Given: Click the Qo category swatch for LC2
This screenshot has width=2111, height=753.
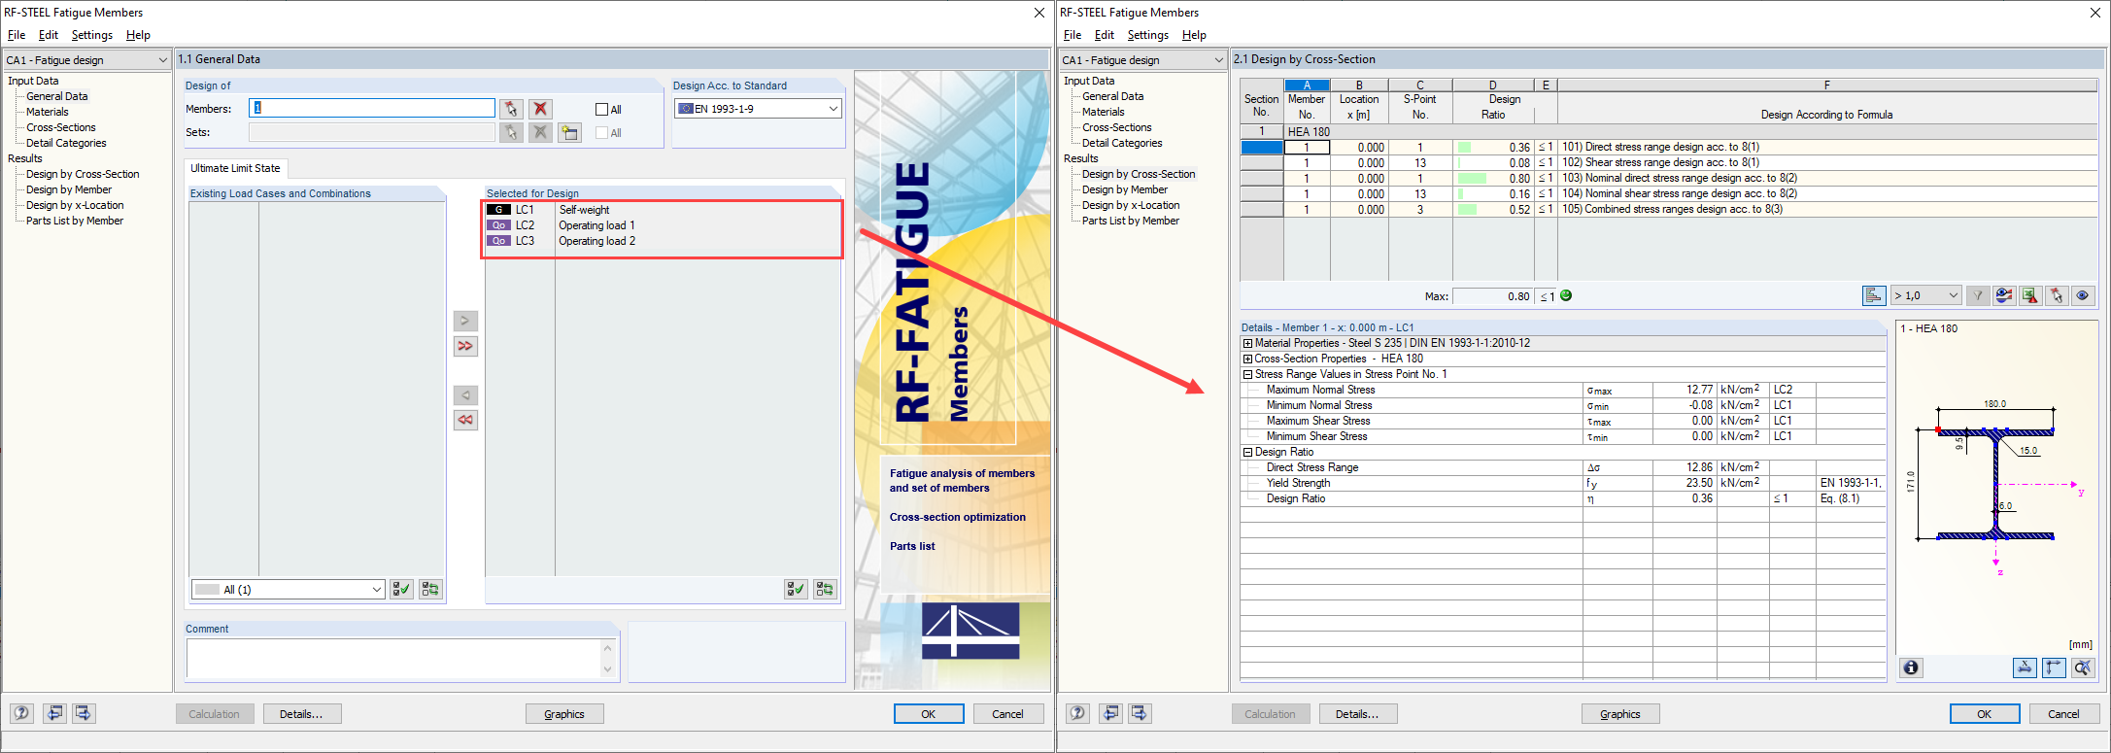Looking at the screenshot, I should coord(499,225).
